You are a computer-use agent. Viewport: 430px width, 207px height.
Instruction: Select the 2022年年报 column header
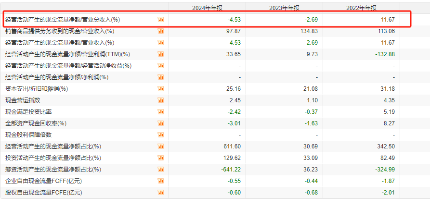(x=361, y=8)
